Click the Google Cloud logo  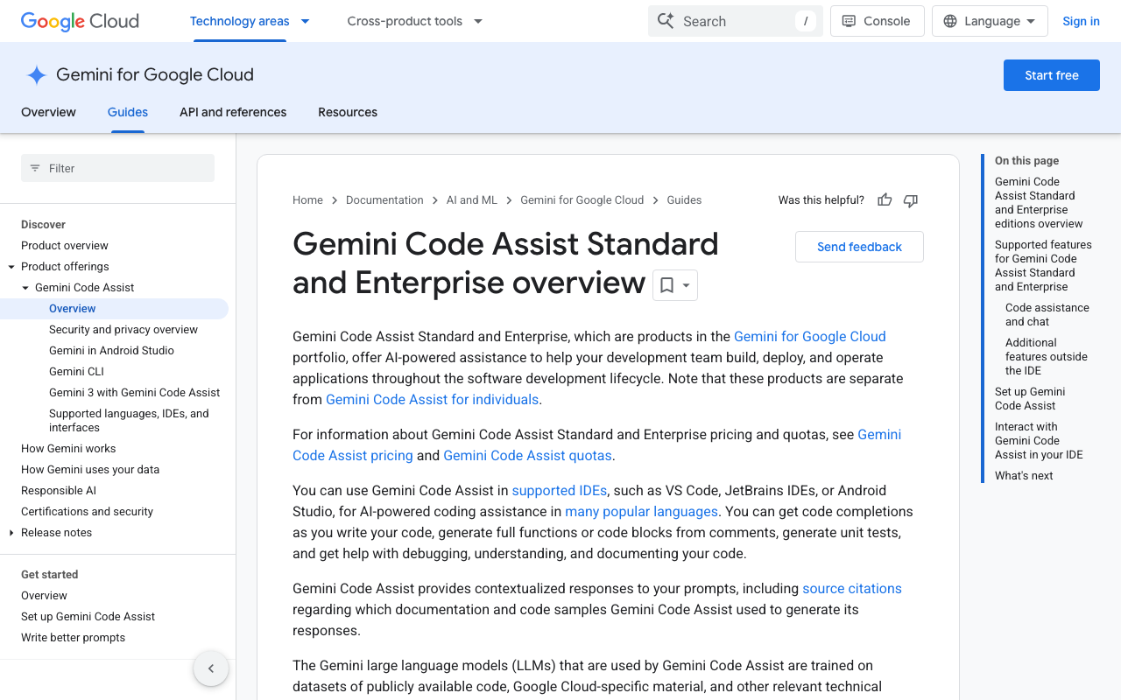[x=80, y=21]
